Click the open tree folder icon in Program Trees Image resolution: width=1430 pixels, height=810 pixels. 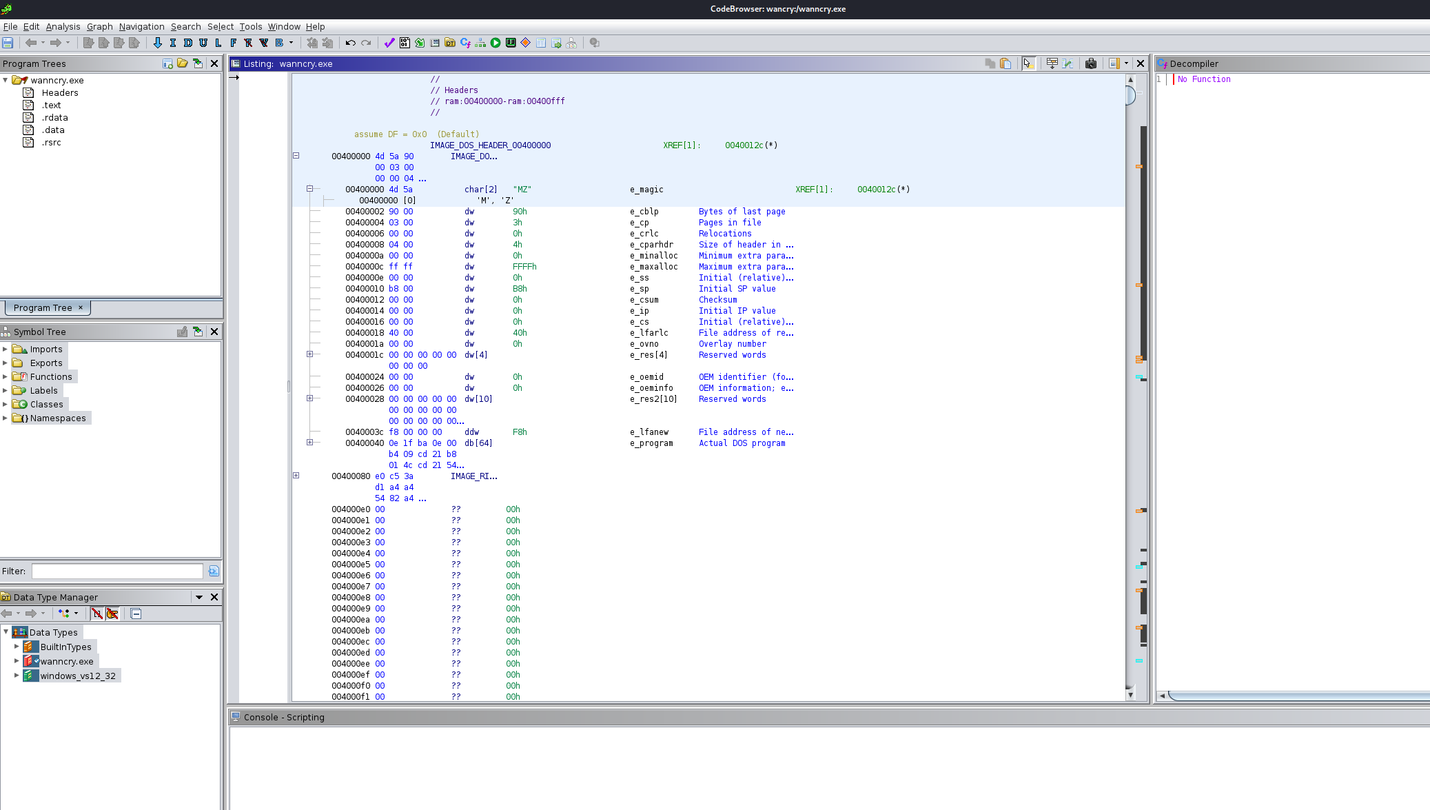tap(183, 63)
